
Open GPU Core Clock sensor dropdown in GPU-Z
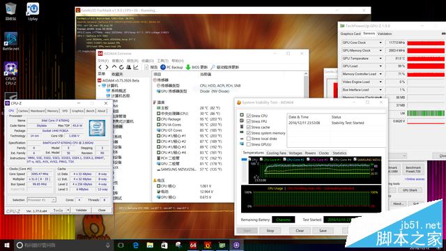click(x=380, y=43)
